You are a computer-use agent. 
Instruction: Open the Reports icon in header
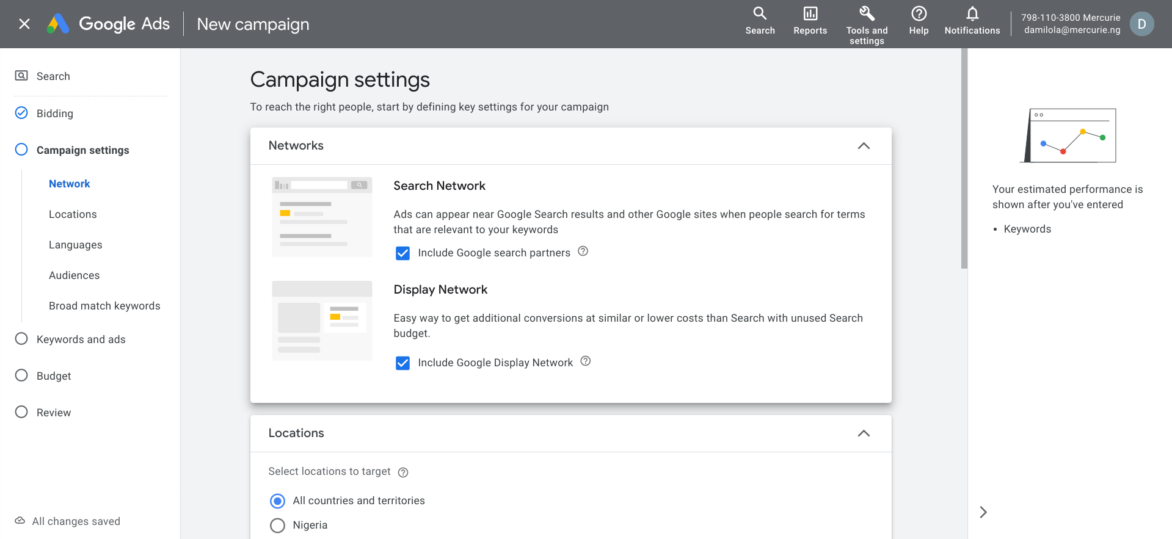(810, 14)
